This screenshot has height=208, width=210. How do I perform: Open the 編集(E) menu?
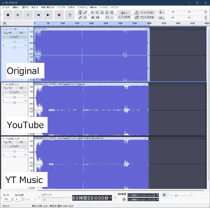tap(16, 7)
